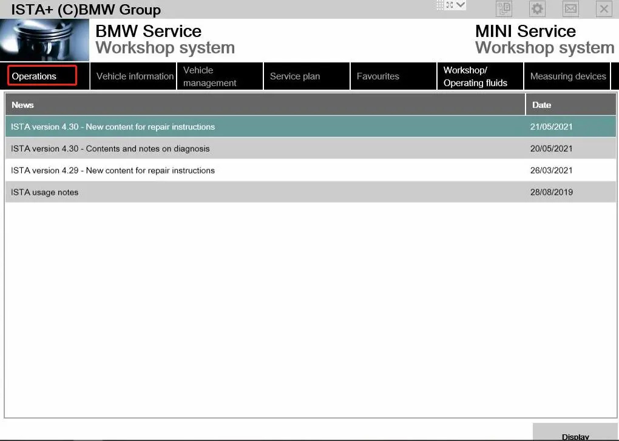Open the operations list document icon
This screenshot has width=619, height=441.
(504, 8)
